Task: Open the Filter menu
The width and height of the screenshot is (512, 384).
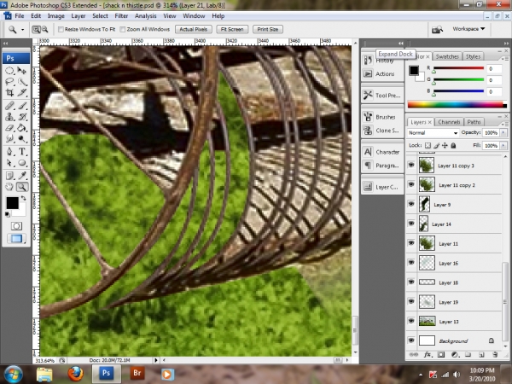Action: click(x=121, y=16)
